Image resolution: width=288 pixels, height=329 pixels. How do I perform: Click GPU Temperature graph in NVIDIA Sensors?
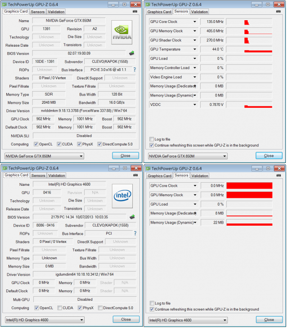[249, 49]
